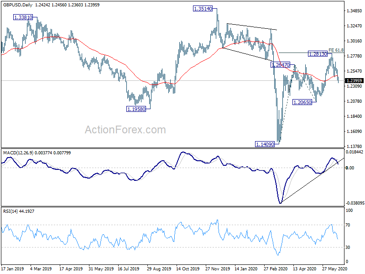Image resolution: width=365 pixels, height=274 pixels.
Task: Click the 17 Jan 2019 date label
Action: click(x=12, y=269)
